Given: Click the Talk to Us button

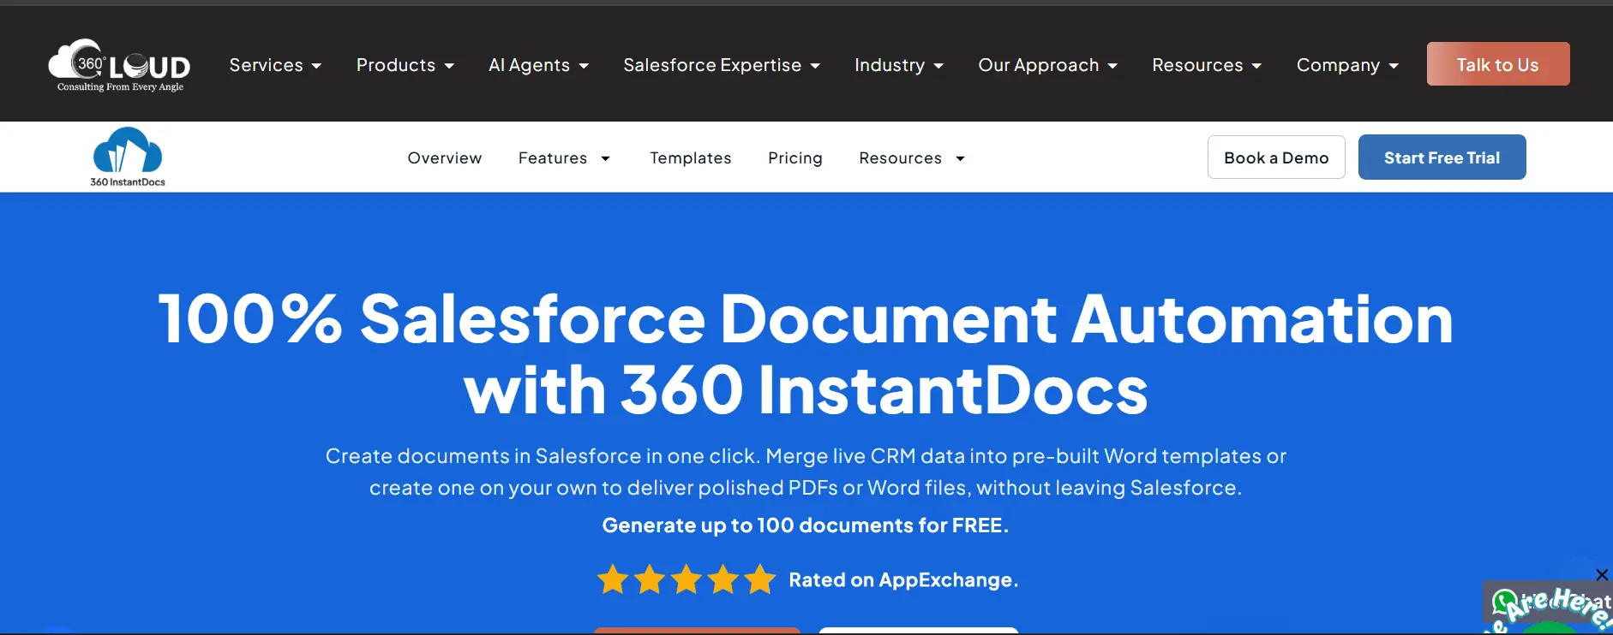Looking at the screenshot, I should pyautogui.click(x=1498, y=64).
